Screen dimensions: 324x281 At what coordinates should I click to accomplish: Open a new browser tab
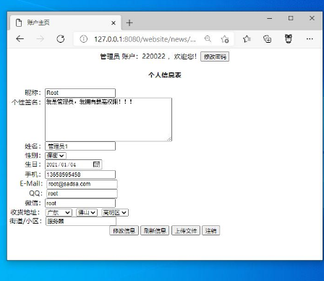(129, 23)
